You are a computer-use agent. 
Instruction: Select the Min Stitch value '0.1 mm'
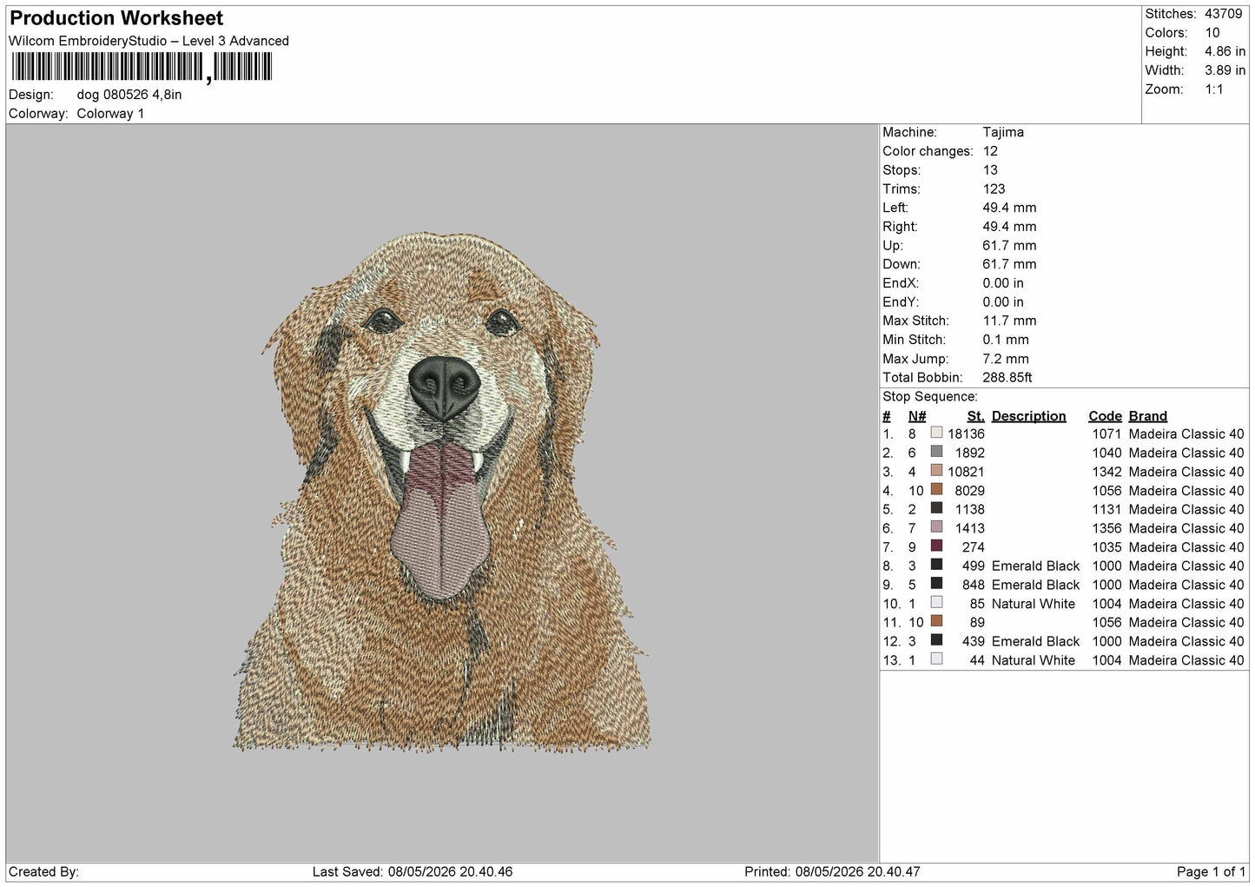point(1006,340)
